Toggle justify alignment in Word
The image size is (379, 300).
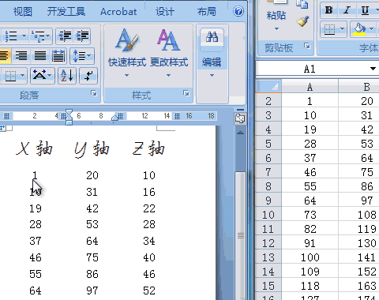pos(40,56)
